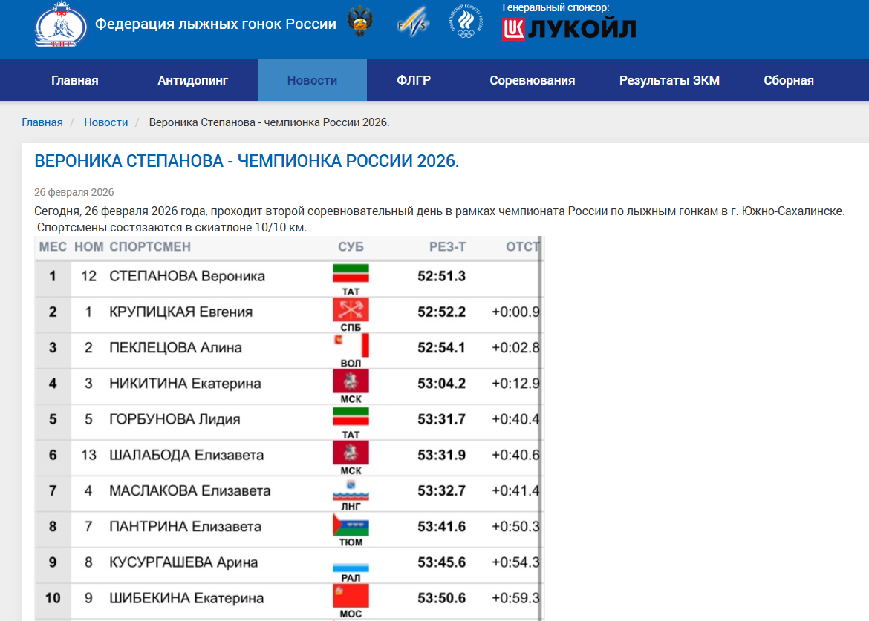Screen dimensions: 869x621
Task: Switch to the Сборная tab
Action: [x=787, y=79]
